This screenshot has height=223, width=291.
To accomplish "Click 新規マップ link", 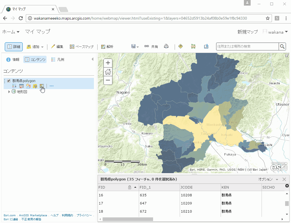I will point(248,32).
